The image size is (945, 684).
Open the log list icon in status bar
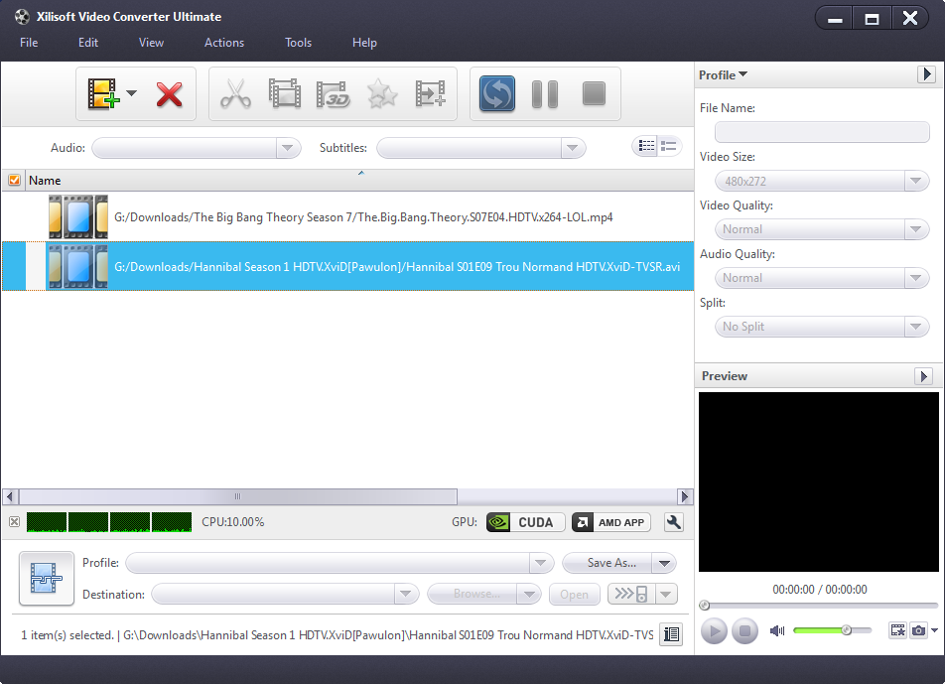point(671,634)
